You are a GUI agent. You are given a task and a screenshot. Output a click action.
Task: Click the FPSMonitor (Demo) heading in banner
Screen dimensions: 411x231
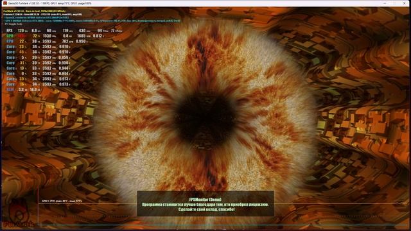tap(205, 200)
